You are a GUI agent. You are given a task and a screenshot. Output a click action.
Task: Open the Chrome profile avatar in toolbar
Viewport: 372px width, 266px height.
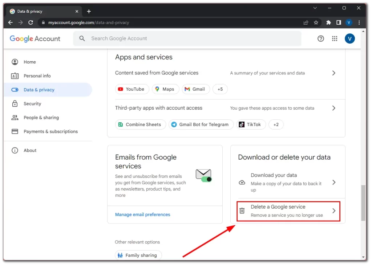coord(348,22)
